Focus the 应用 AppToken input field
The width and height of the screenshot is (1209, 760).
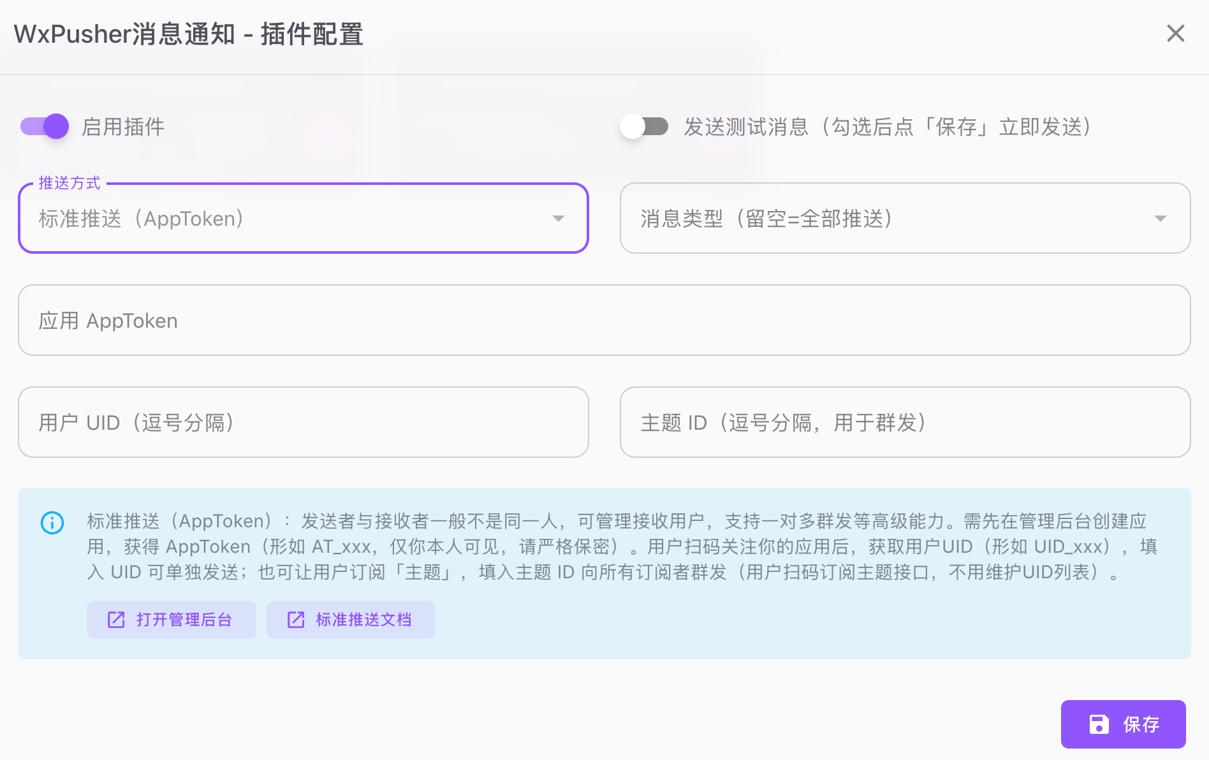[x=604, y=320]
